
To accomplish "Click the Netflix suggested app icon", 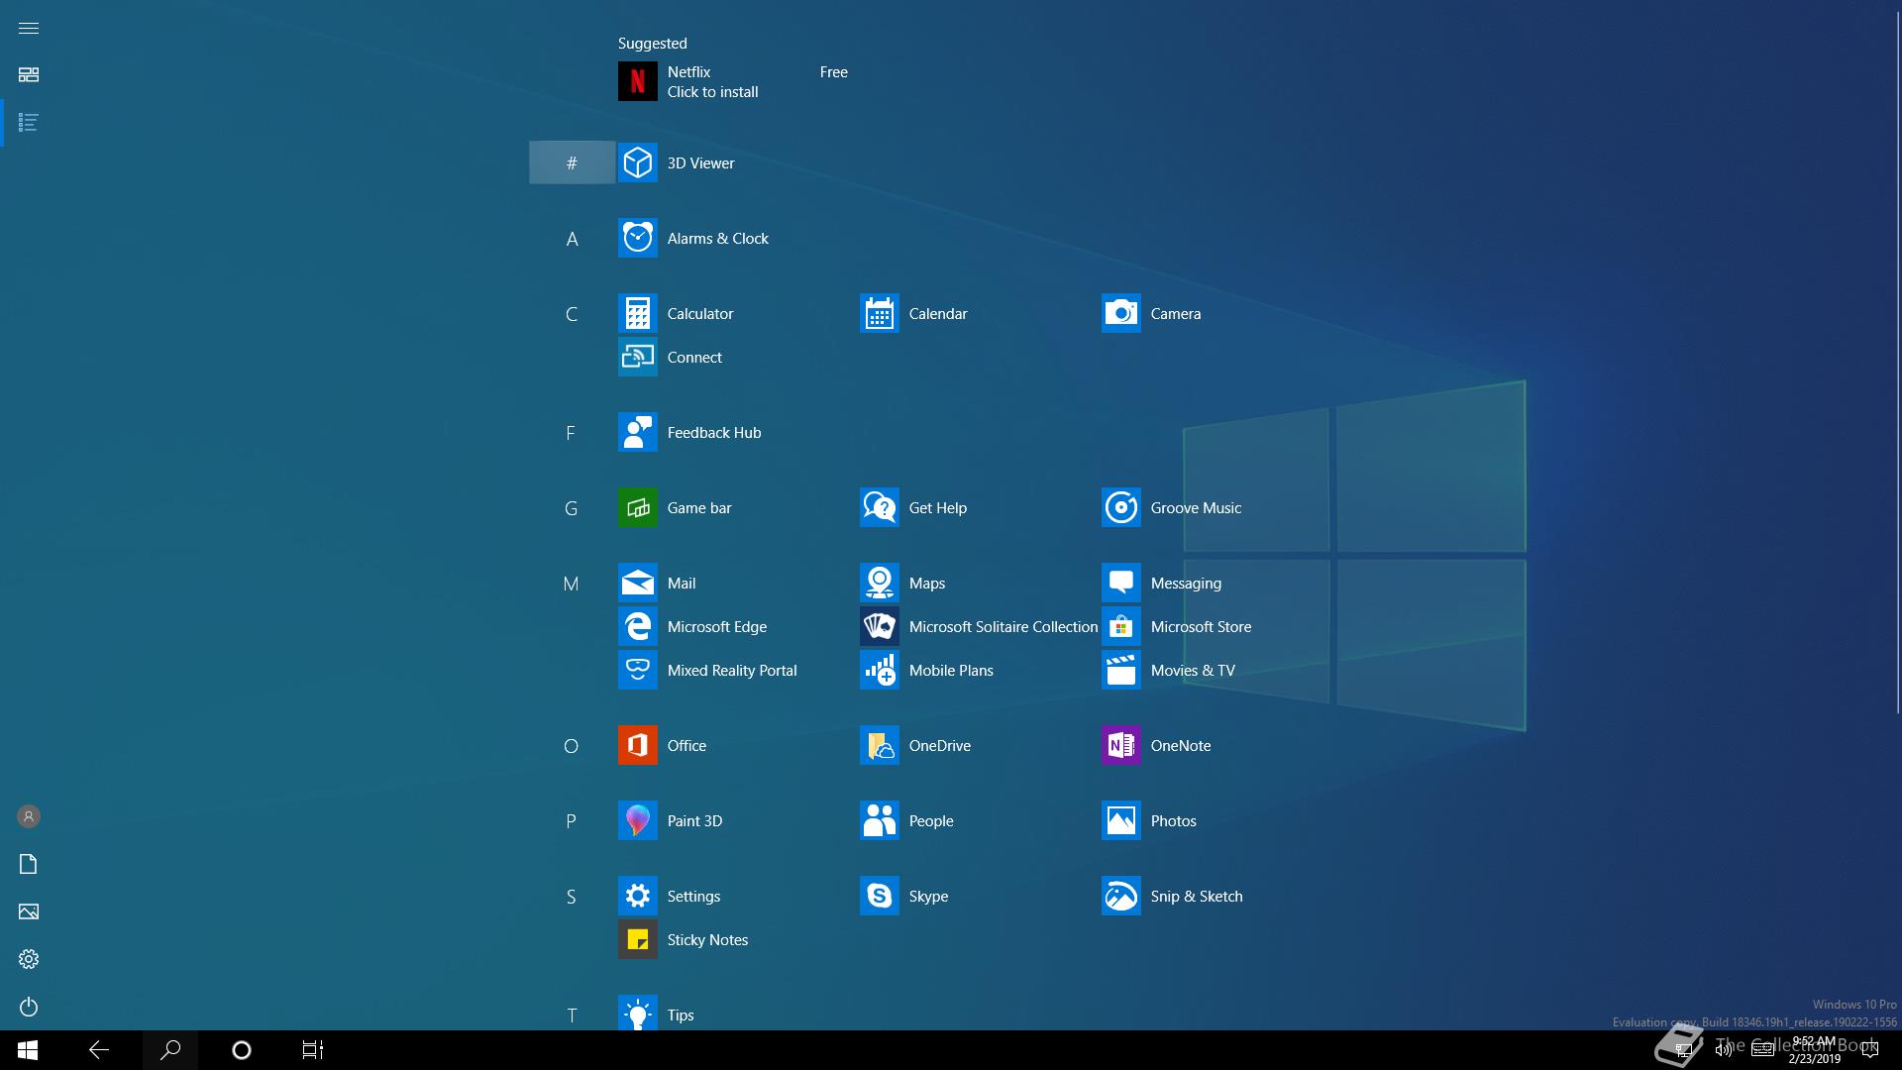I will click(637, 81).
